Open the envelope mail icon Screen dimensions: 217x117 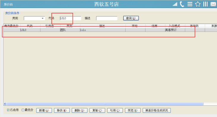(x=213, y=4)
